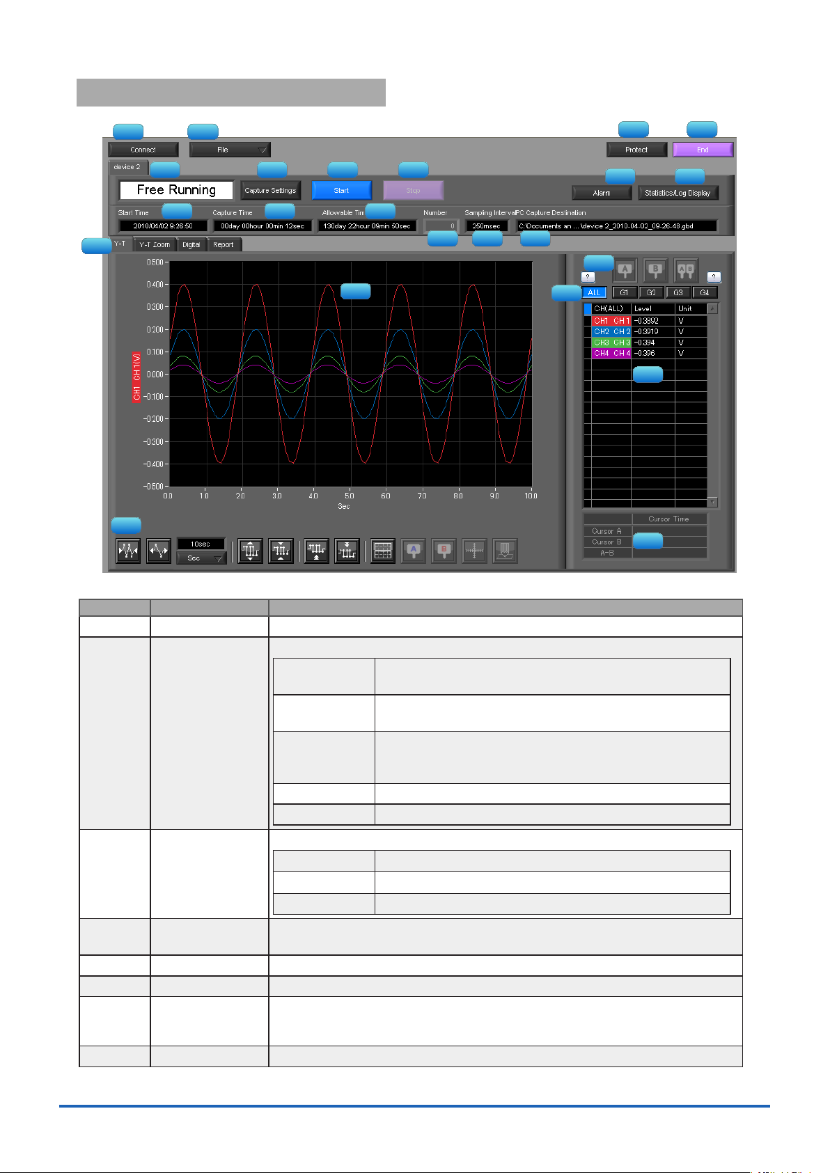Click the large cursor B icon above channel list

coord(655,270)
